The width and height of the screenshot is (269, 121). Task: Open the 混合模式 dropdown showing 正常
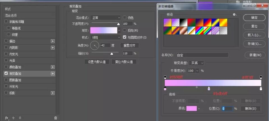(x=106, y=17)
